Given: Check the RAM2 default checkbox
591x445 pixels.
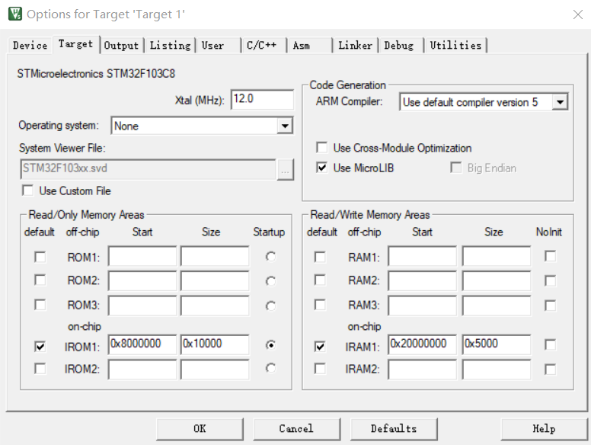Looking at the screenshot, I should (320, 280).
